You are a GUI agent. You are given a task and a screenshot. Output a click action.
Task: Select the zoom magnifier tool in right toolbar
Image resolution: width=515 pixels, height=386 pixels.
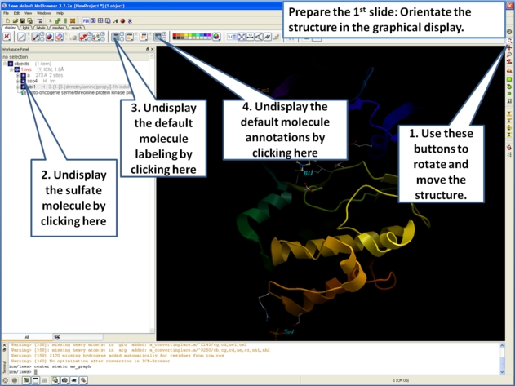click(x=509, y=55)
